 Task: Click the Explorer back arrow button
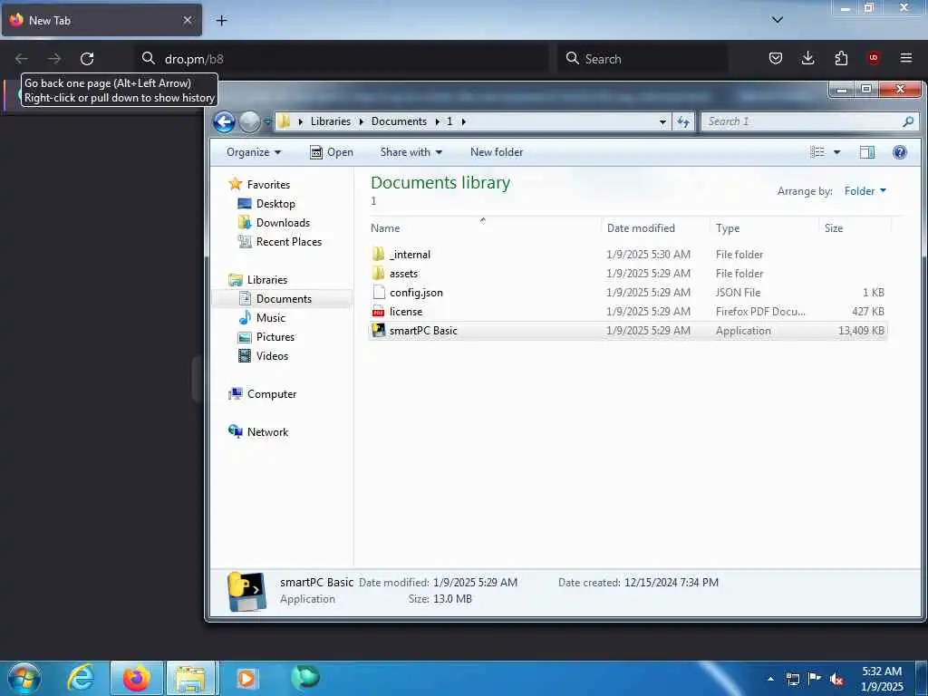pos(225,122)
